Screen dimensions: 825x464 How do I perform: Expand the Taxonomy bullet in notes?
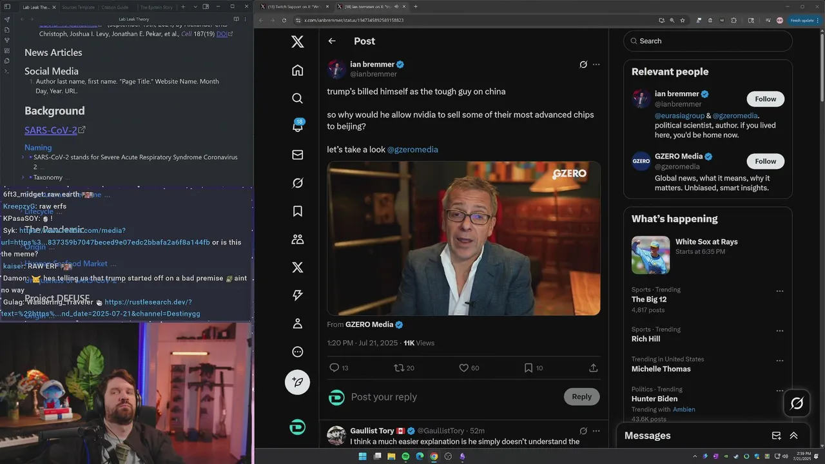point(23,177)
